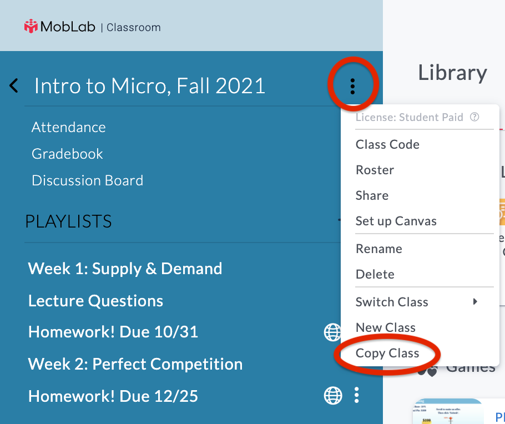Click the globe icon for Homework Due 12/25

(x=332, y=396)
